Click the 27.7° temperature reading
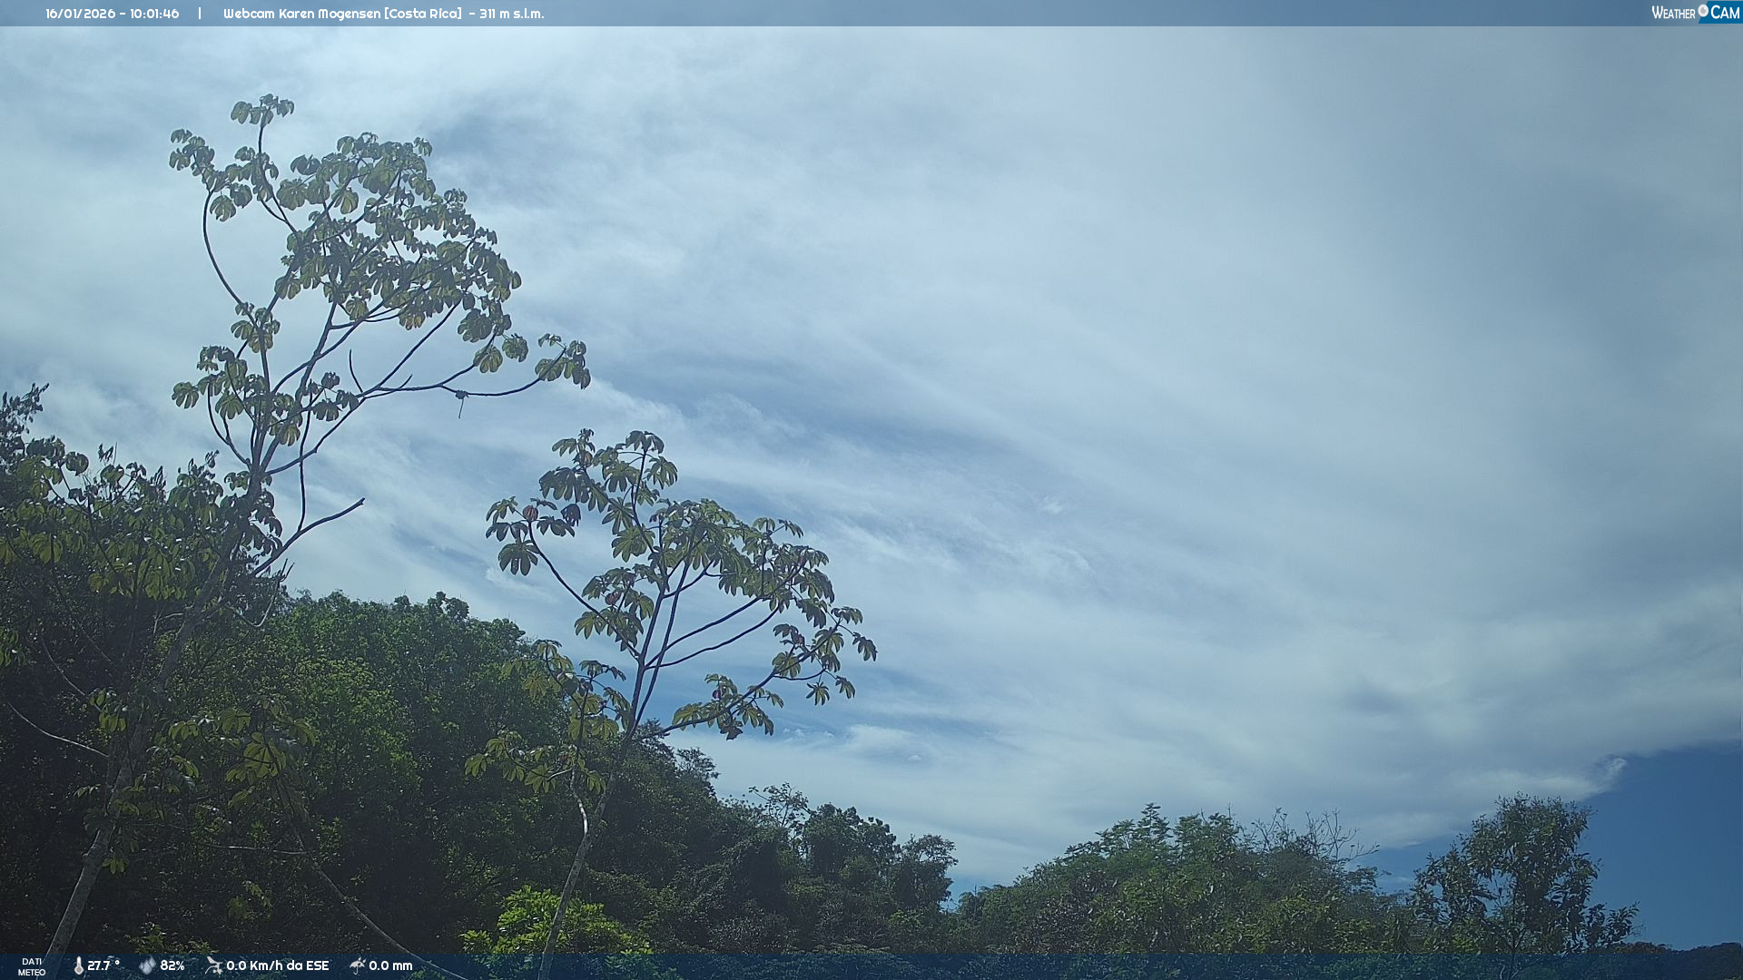1743x980 pixels. 103,965
